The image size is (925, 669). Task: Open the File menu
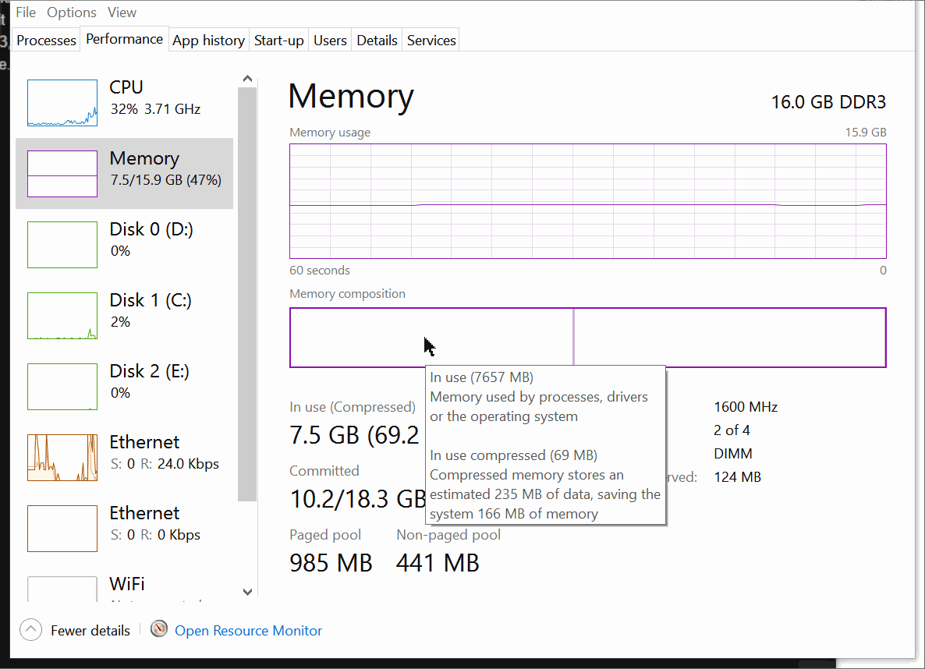(x=25, y=12)
